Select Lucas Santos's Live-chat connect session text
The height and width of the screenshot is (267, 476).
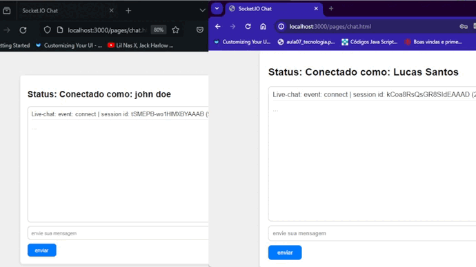tap(375, 94)
